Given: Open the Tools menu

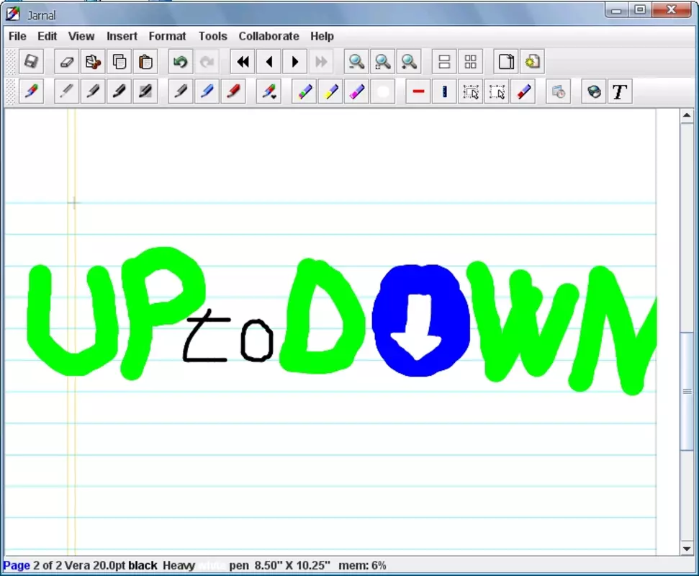Looking at the screenshot, I should point(212,36).
